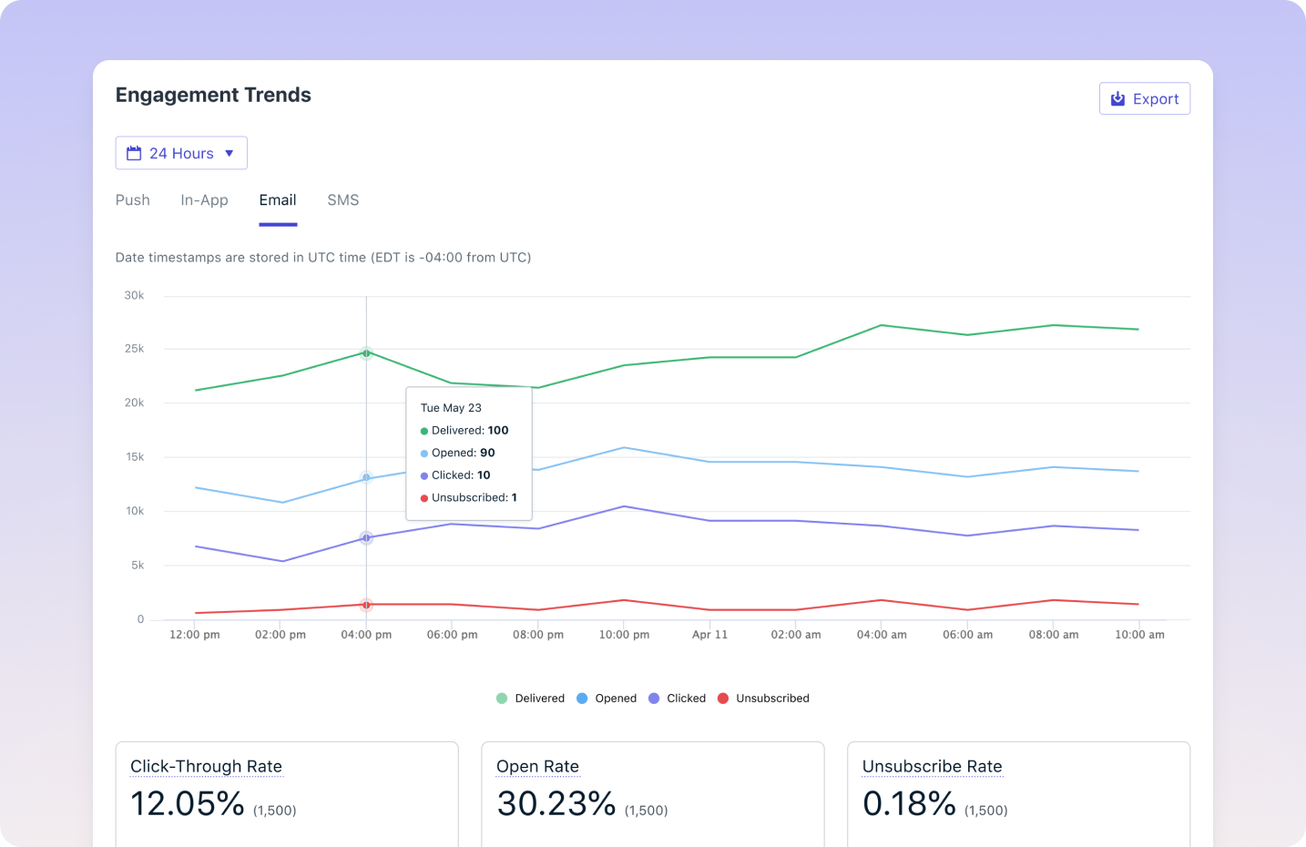Click the Open Rate label
This screenshot has width=1306, height=847.
[537, 766]
